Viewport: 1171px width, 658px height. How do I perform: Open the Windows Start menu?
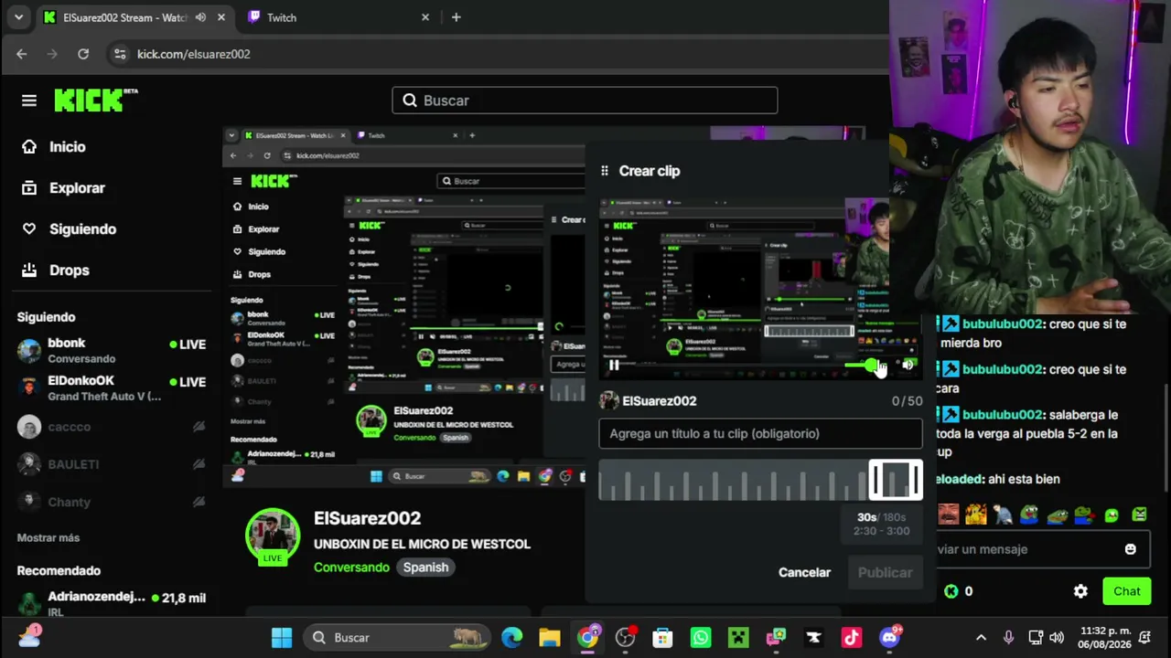click(x=282, y=638)
